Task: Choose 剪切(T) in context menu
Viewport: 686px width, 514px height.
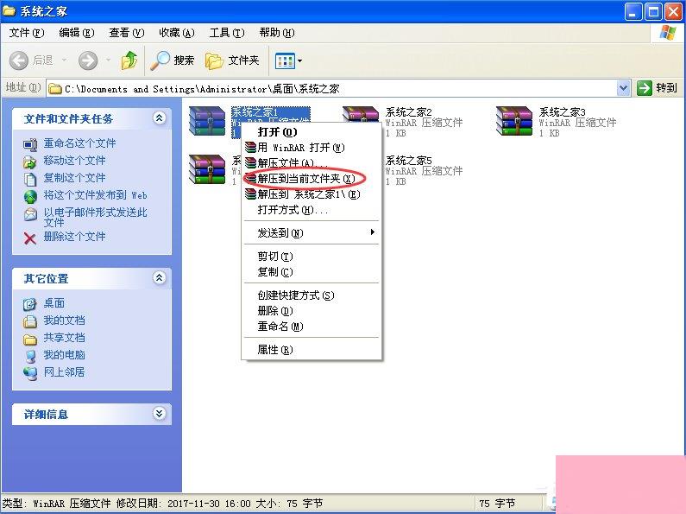Action: [312, 256]
